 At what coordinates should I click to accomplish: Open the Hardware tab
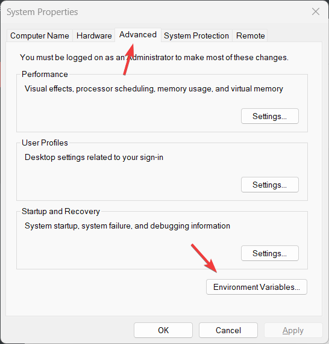(x=94, y=35)
